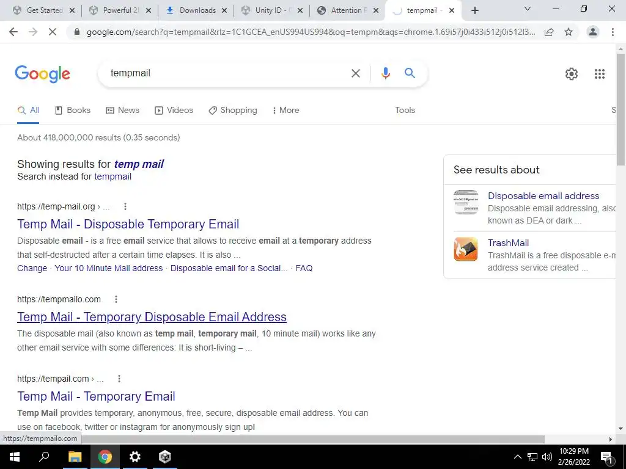
Task: Open Chrome three-dot menu
Action: [x=613, y=32]
